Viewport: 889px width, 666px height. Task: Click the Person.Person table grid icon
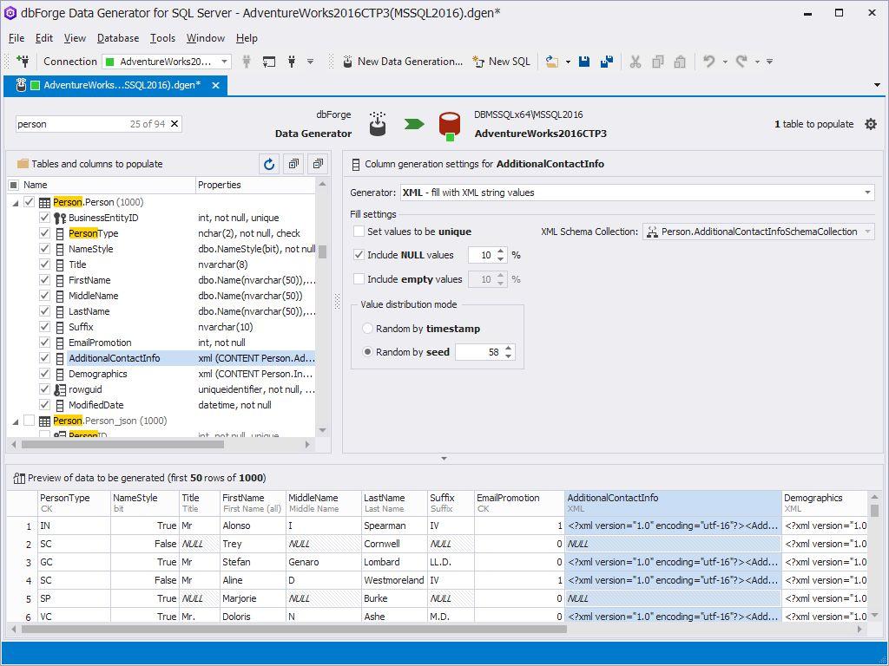coord(44,203)
